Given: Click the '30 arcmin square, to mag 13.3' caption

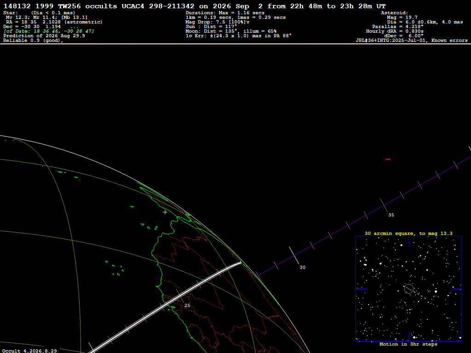Looking at the screenshot, I should pos(408,233).
